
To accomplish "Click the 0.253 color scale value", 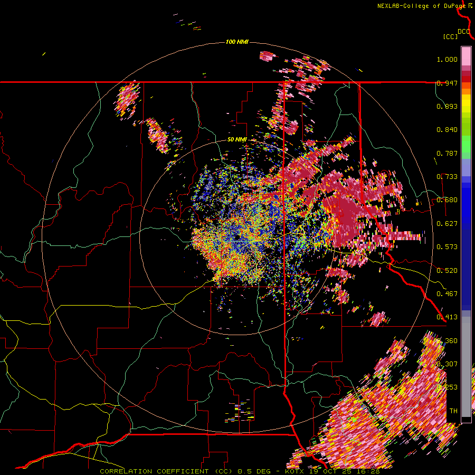I will coord(447,387).
